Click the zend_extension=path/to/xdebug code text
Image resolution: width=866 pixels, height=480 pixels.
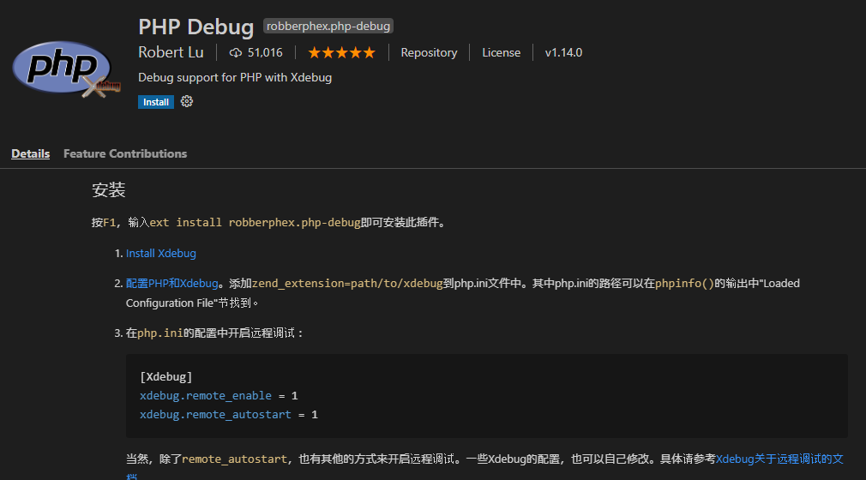click(x=347, y=284)
